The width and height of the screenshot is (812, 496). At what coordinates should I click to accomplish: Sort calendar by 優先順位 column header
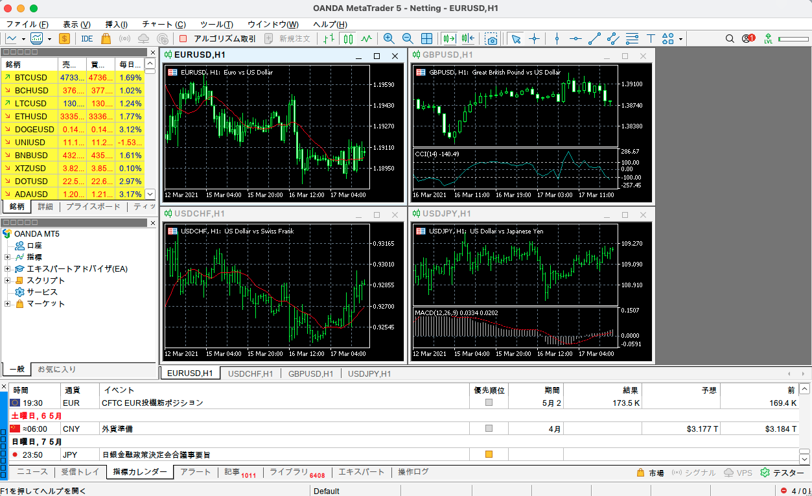489,390
